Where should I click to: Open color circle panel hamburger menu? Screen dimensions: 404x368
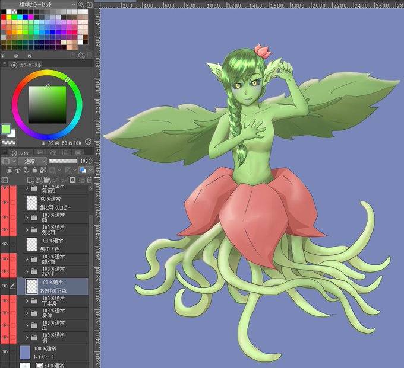coord(4,64)
